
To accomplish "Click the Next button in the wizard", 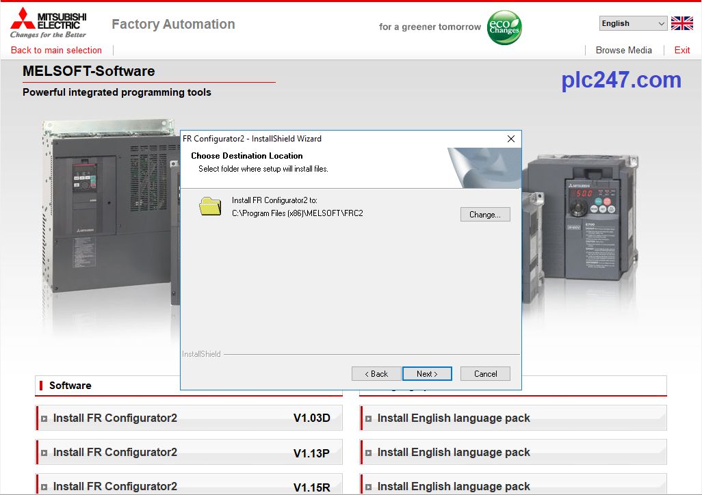I will (427, 373).
